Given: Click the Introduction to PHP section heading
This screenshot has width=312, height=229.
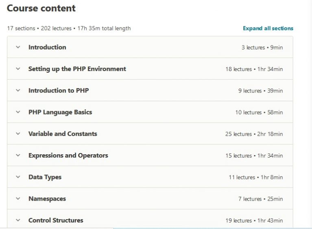Looking at the screenshot, I should coord(59,91).
